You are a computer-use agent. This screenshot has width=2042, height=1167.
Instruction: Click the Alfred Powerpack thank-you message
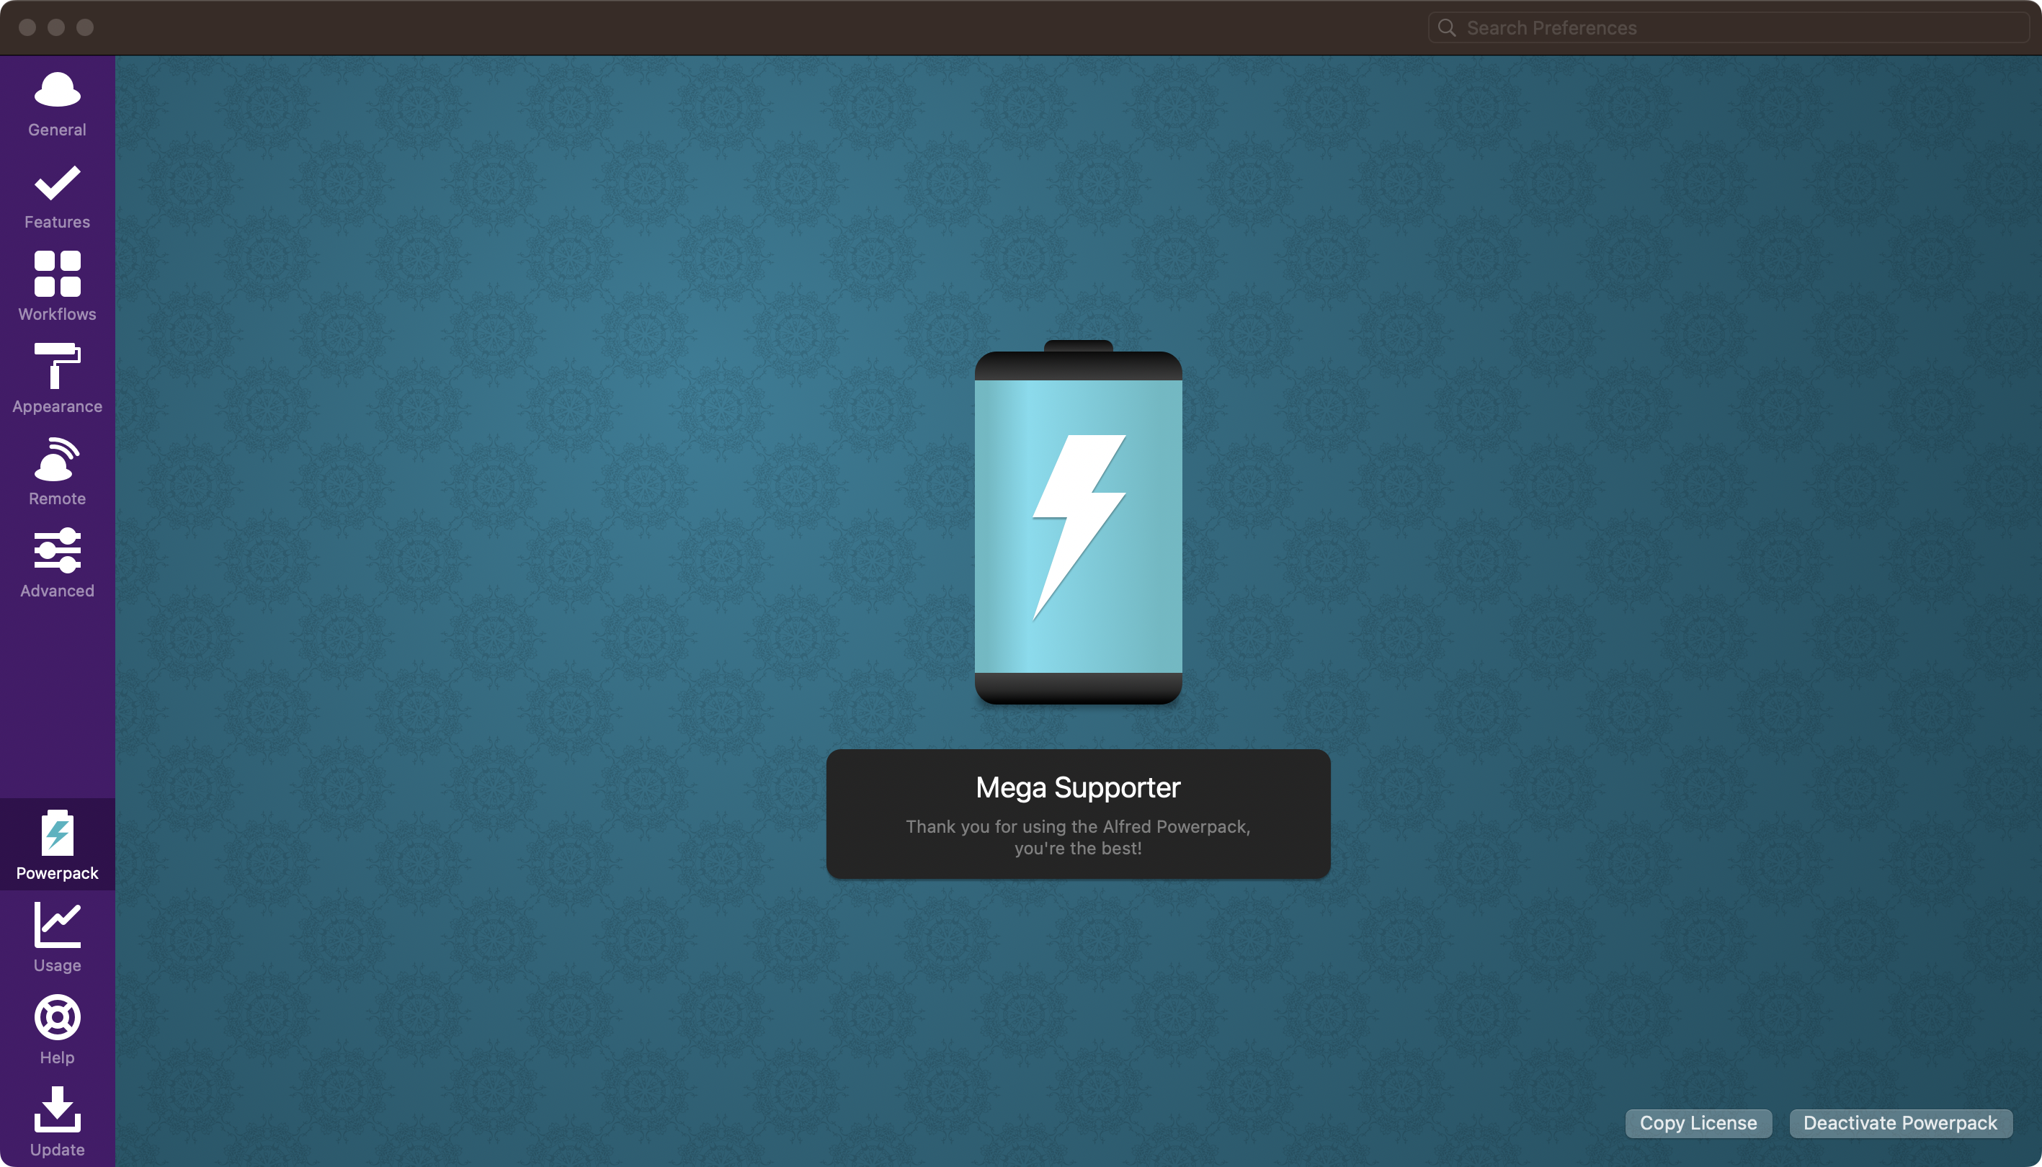(x=1077, y=838)
